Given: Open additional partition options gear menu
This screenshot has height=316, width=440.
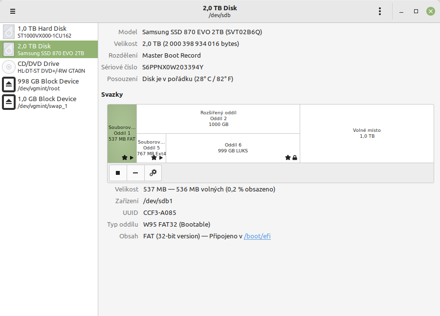Looking at the screenshot, I should click(x=153, y=173).
